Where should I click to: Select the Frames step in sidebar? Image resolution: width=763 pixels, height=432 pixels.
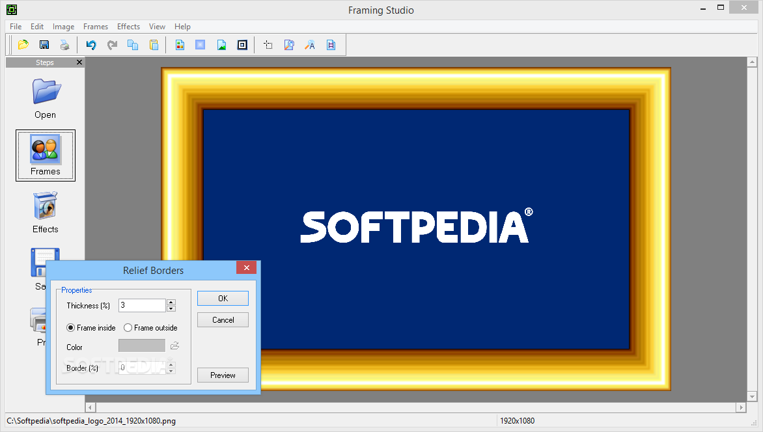46,155
